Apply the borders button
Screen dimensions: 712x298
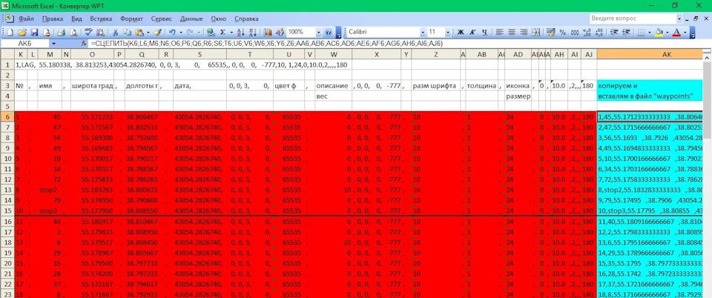coord(641,32)
